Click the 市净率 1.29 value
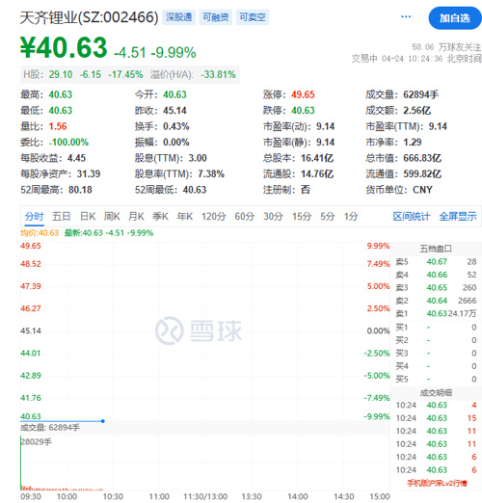Image resolution: width=482 pixels, height=503 pixels. tap(413, 142)
